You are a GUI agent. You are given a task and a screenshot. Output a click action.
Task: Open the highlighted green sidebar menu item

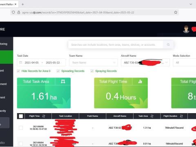click(x=7, y=57)
